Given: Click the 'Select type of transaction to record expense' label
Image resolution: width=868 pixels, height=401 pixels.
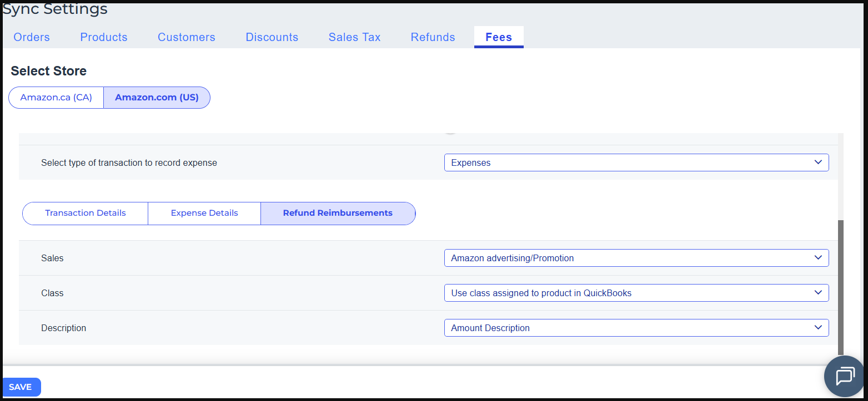Looking at the screenshot, I should click(129, 163).
